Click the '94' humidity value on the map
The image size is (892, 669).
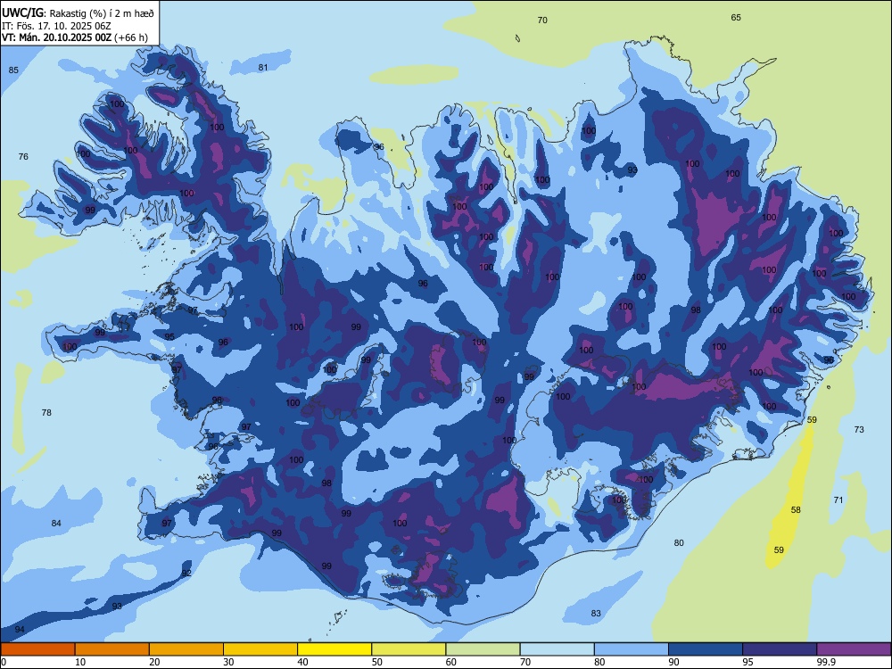pyautogui.click(x=20, y=629)
